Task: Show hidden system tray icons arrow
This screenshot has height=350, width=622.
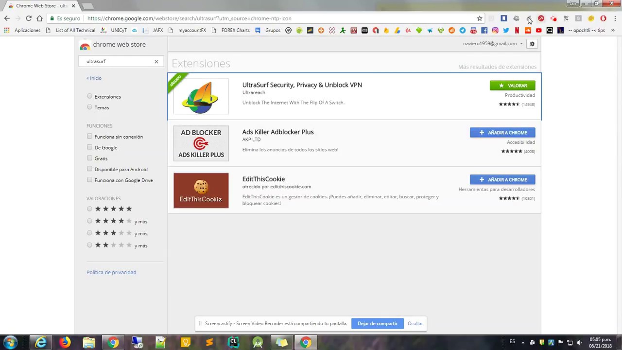Action: click(x=524, y=342)
